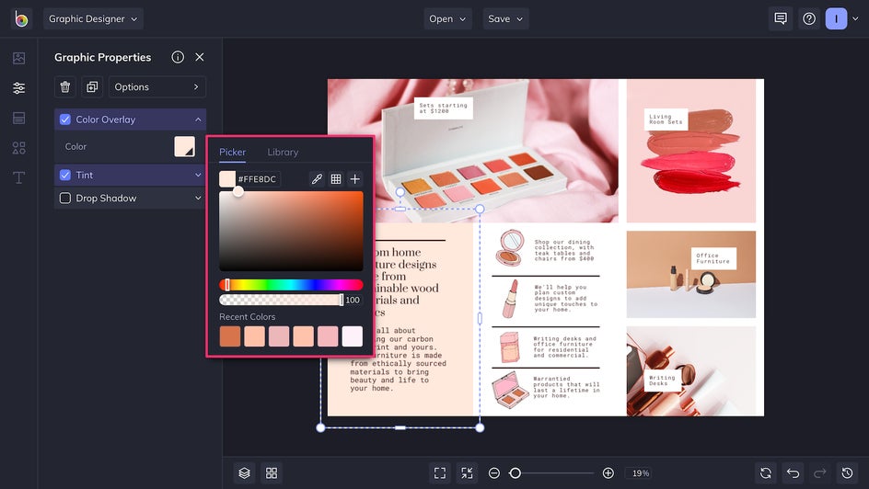Viewport: 869px width, 489px height.
Task: Open the Options submenu
Action: pos(156,86)
